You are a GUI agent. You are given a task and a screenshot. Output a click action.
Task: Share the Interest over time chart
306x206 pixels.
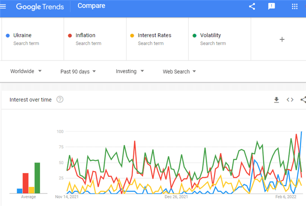303,100
